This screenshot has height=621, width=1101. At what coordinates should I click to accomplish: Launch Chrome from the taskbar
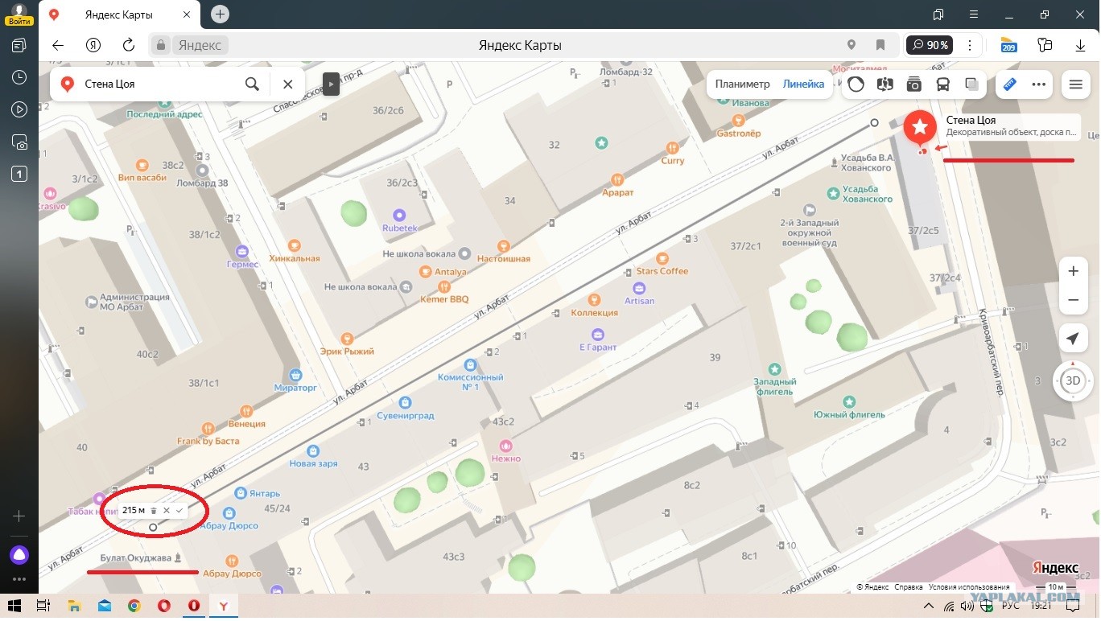tap(134, 606)
